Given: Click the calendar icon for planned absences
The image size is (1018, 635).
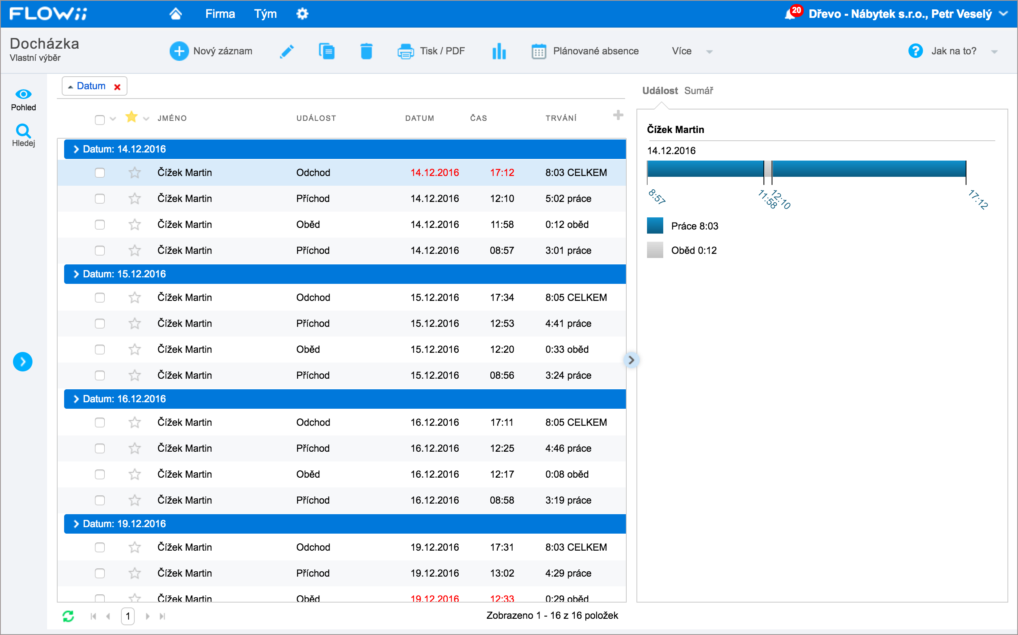Looking at the screenshot, I should [x=538, y=51].
